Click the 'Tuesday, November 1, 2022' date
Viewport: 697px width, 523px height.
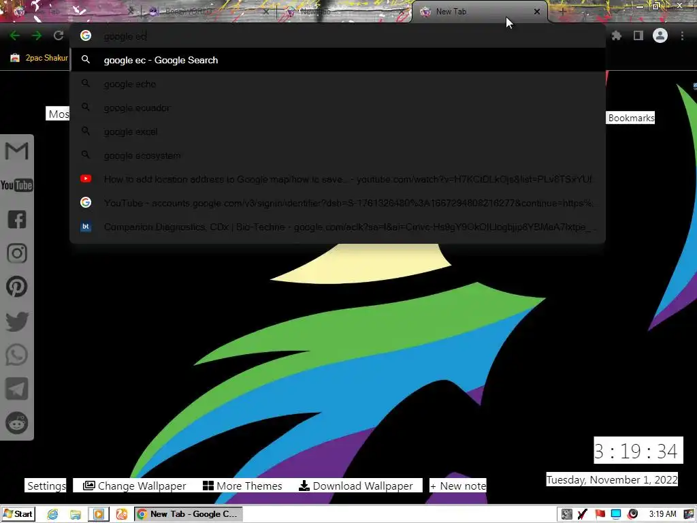pos(612,479)
